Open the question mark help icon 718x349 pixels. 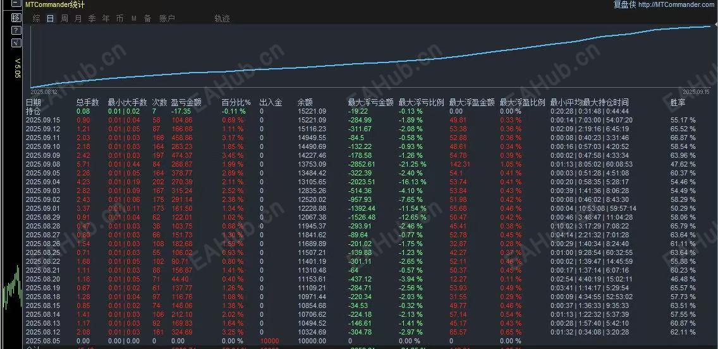tap(16, 31)
